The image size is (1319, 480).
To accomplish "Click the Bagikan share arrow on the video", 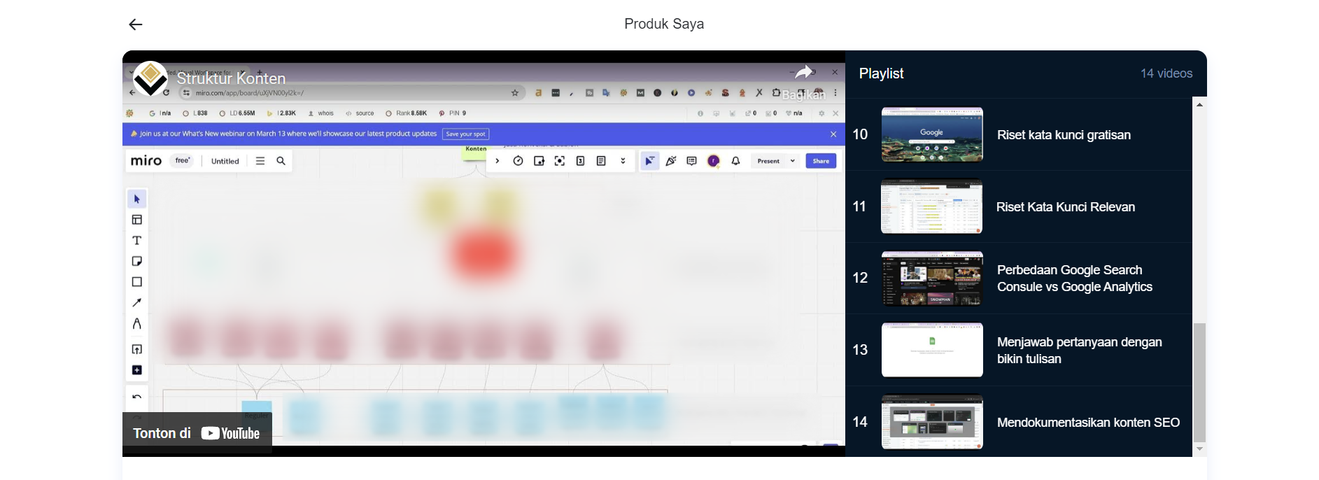I will 805,72.
